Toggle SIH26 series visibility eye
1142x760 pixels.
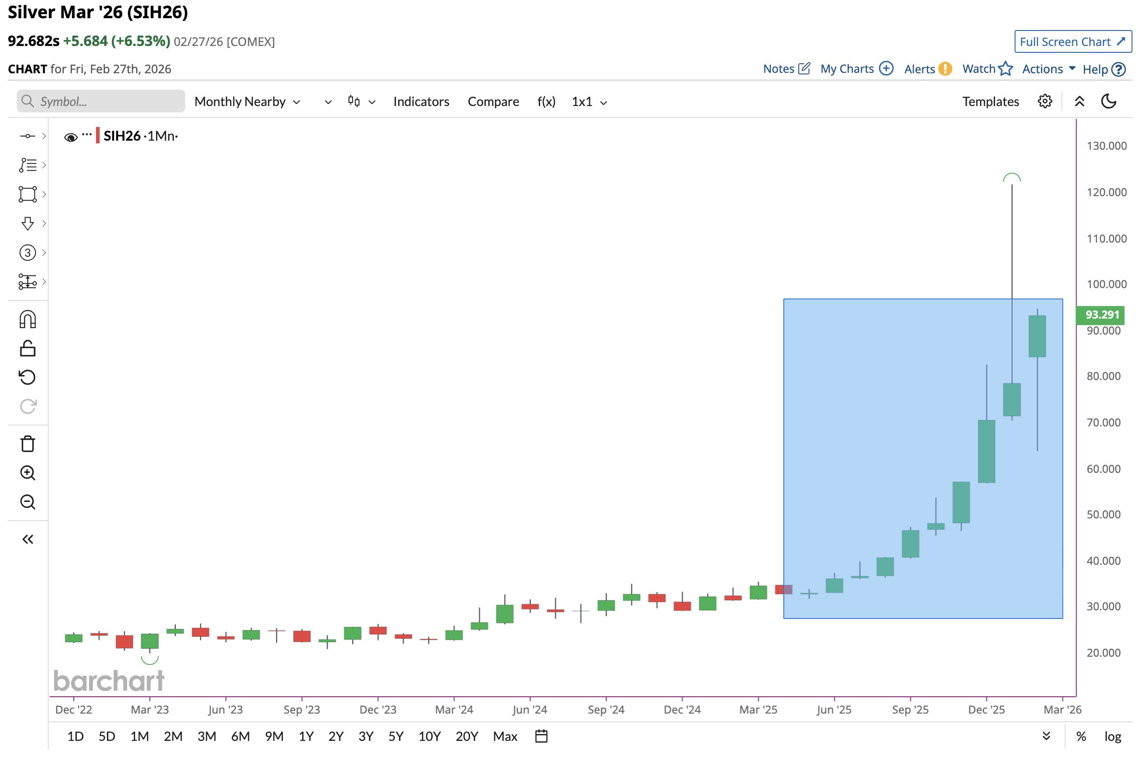click(71, 137)
